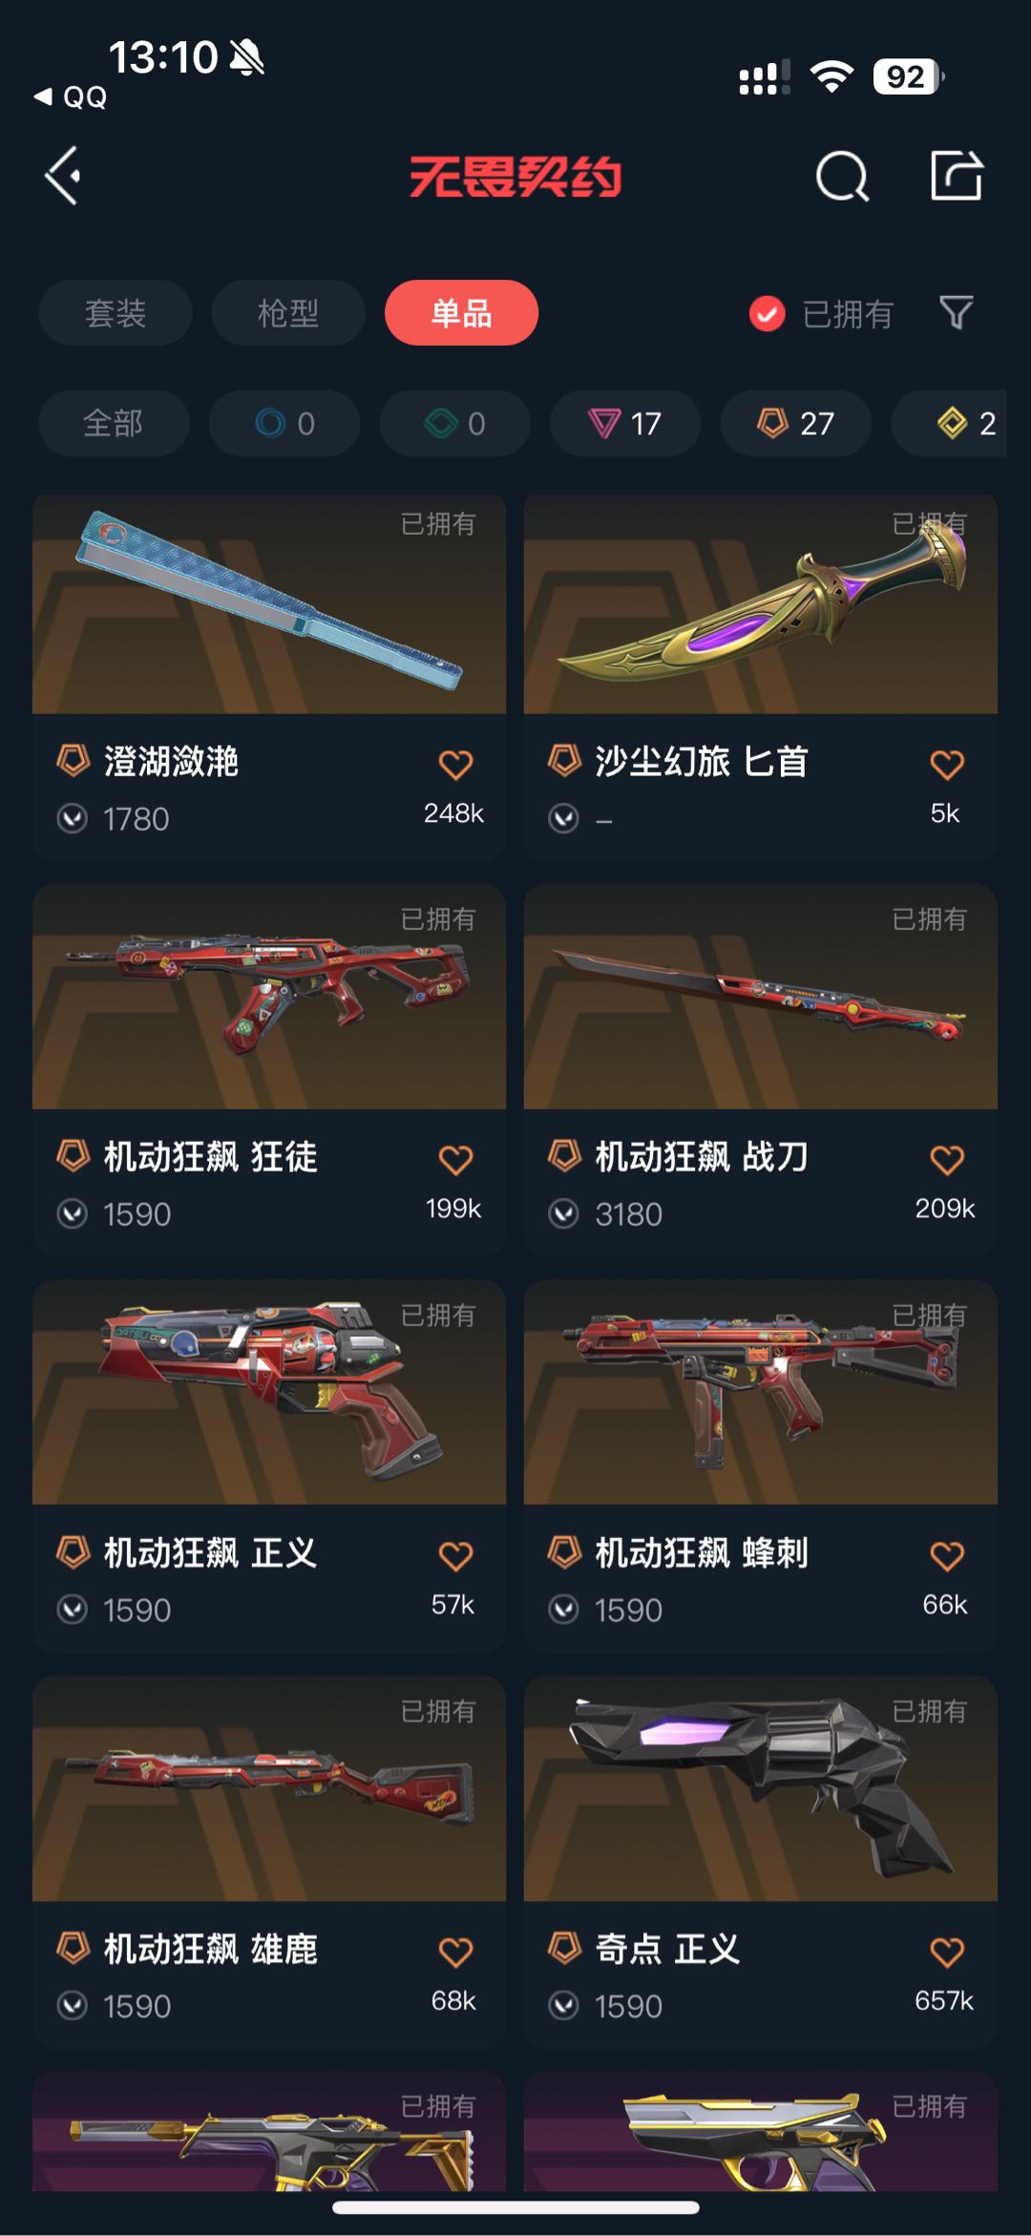Select the purple tier filter showing 17
This screenshot has height=2236, width=1031.
pos(625,423)
